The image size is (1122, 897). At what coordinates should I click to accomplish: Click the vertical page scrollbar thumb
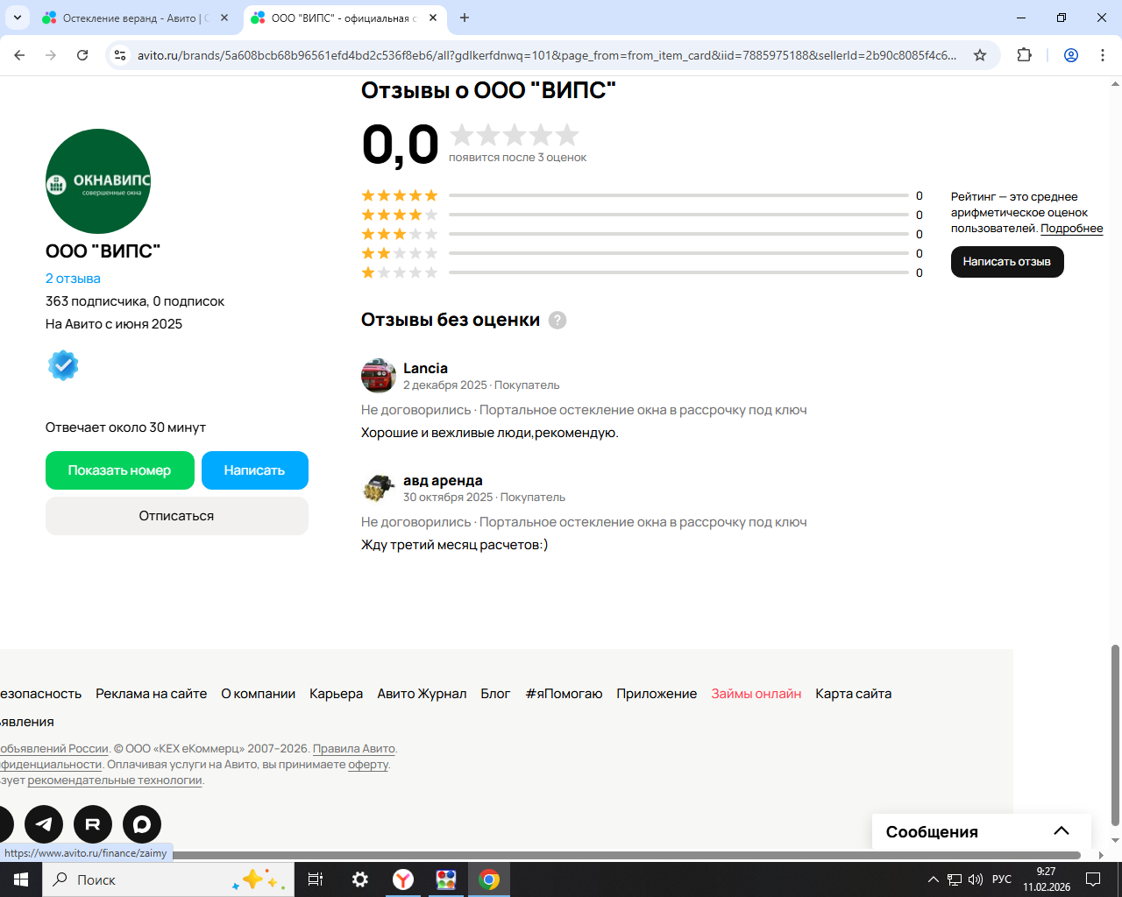pos(1115,734)
